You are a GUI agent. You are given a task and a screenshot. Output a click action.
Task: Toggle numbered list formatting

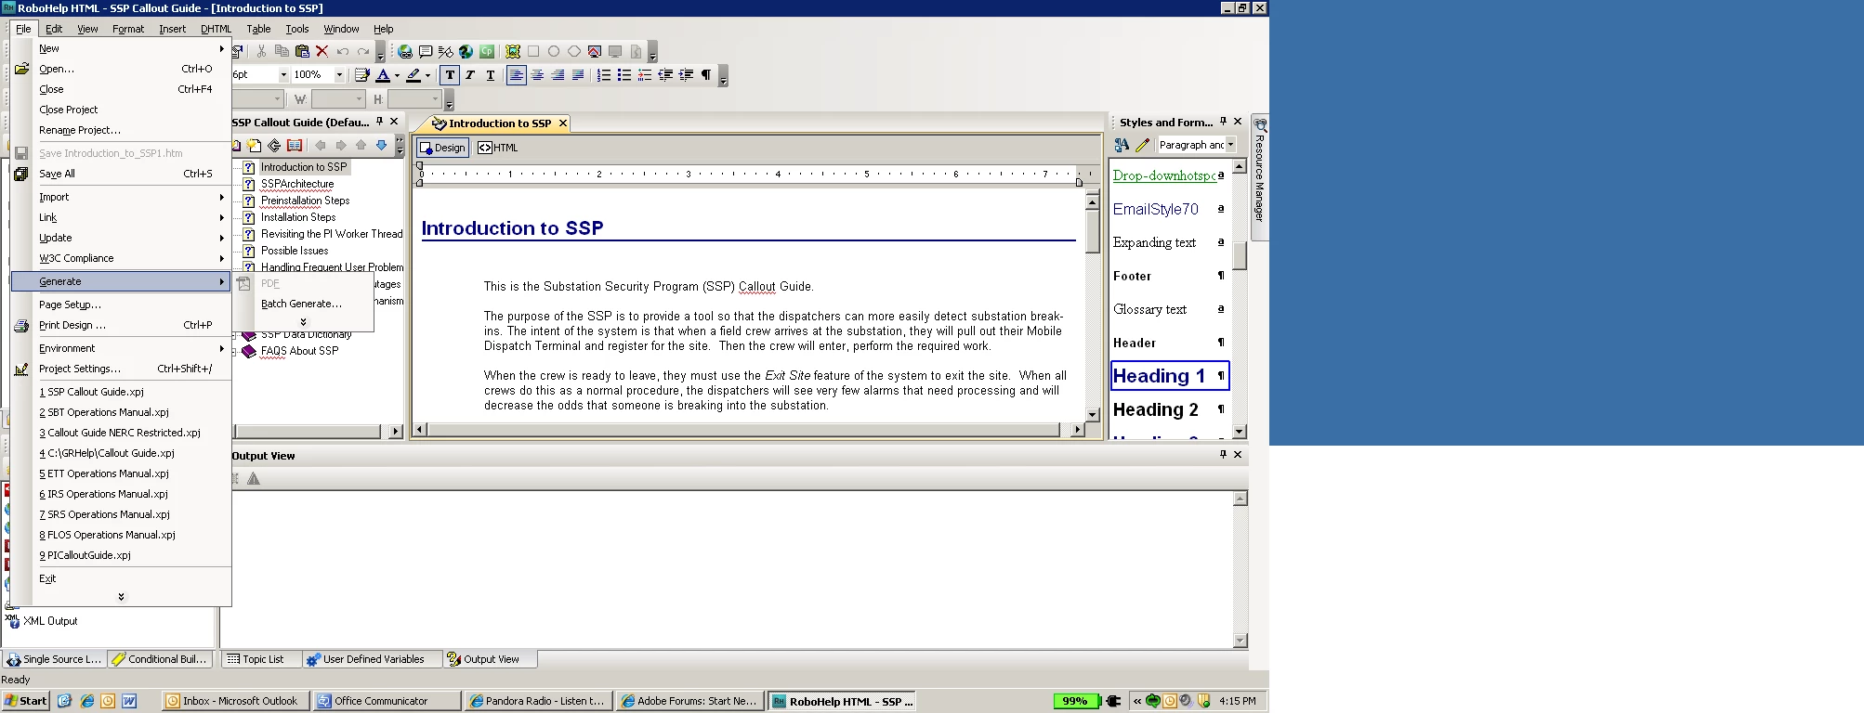tap(604, 75)
